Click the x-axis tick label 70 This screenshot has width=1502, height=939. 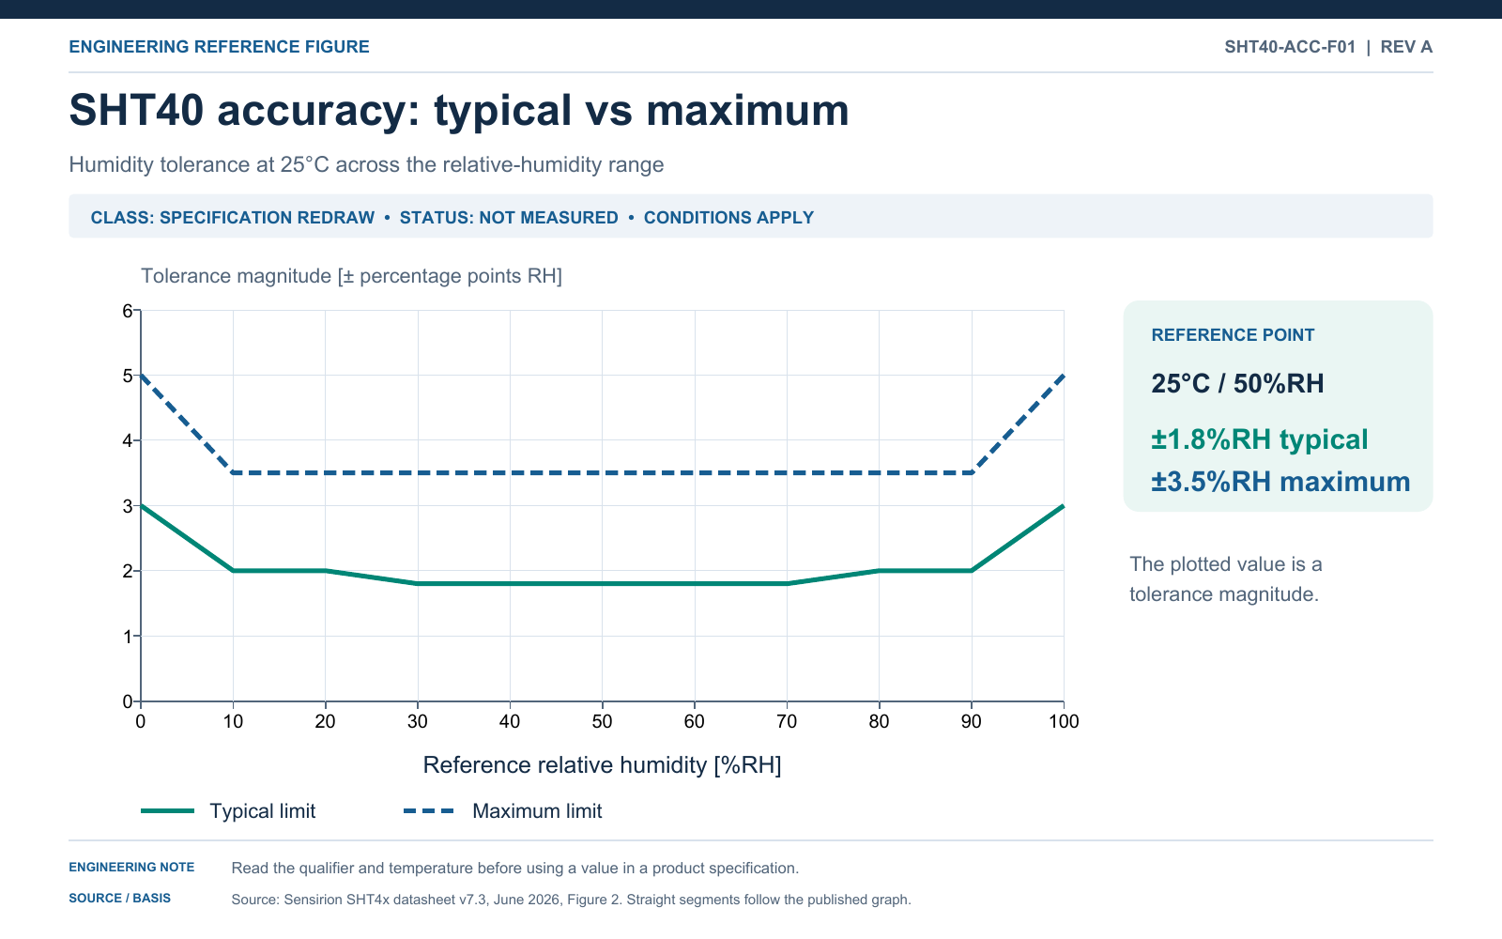(787, 721)
